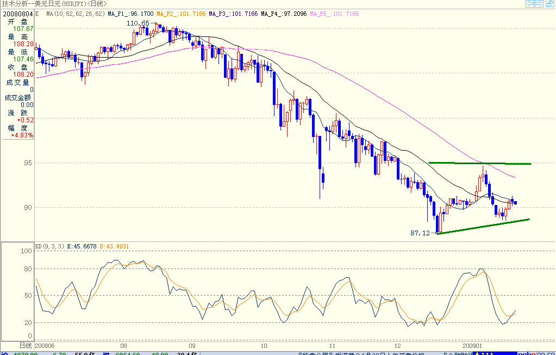The image size is (556, 355).
Task: Select the 涨跌 value +0.52
Action: click(25, 120)
